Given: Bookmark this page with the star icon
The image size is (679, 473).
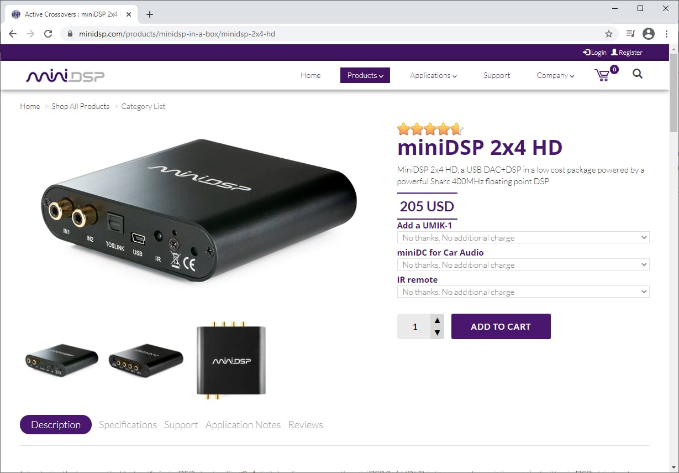Looking at the screenshot, I should tap(609, 34).
